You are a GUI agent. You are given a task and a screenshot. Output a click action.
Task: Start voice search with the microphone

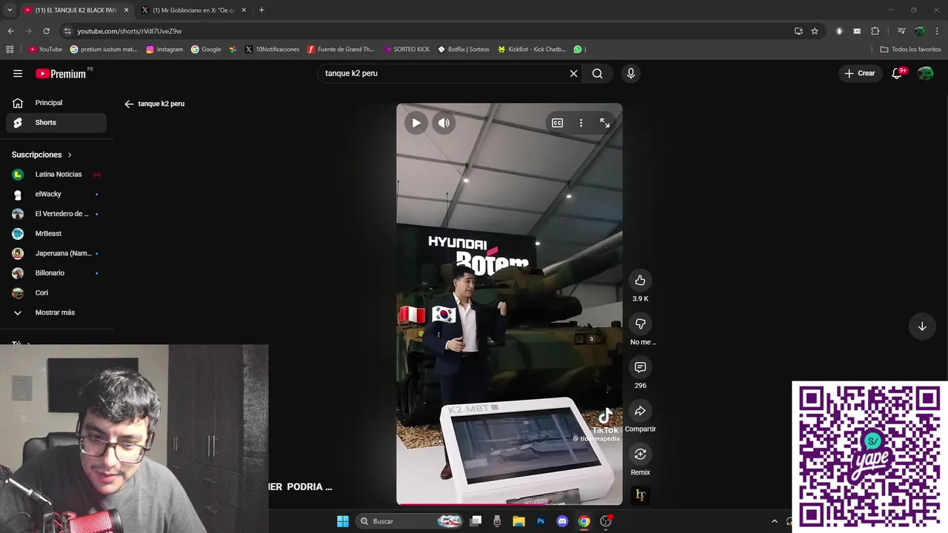tap(631, 73)
